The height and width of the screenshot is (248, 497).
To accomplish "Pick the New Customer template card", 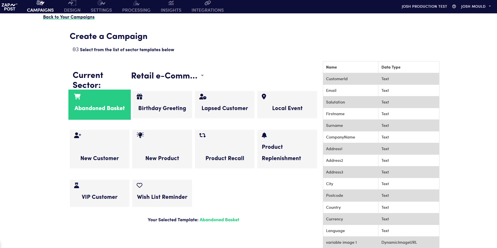I will click(x=99, y=149).
